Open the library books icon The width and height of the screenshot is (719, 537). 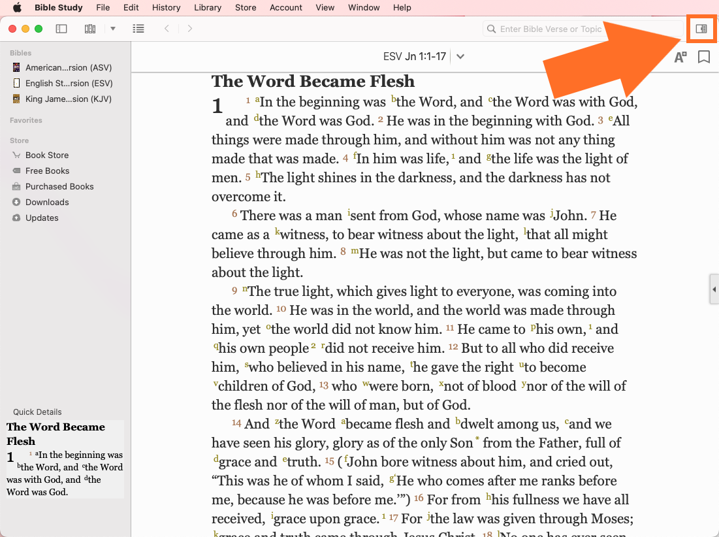[90, 29]
